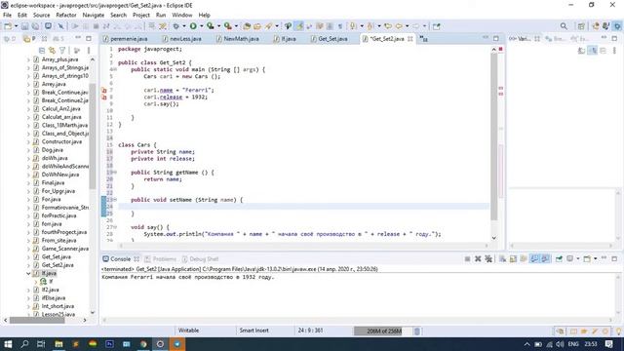
Task: Expand the Dog.java tree node
Action: [28, 150]
